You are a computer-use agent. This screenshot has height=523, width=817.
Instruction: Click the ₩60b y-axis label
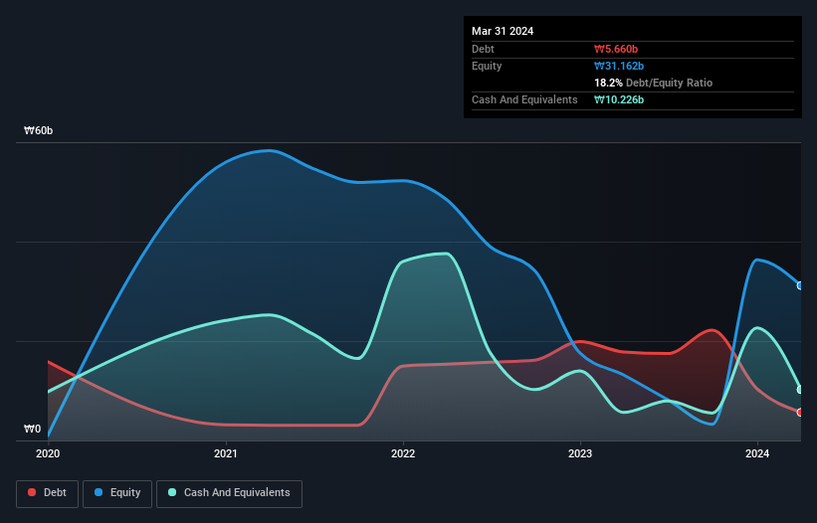(x=39, y=130)
